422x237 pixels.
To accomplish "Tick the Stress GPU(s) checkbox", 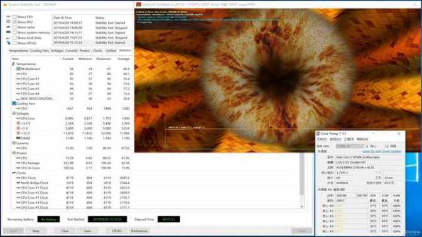I will 14,43.
